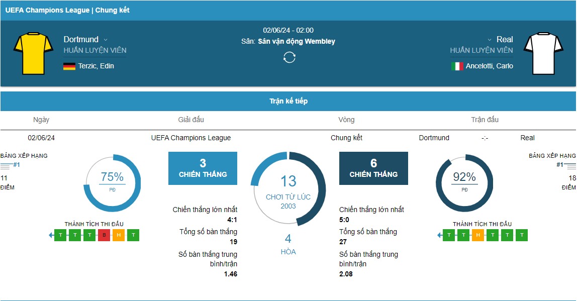Image resolution: width=577 pixels, height=301 pixels.
Task: Click Real in the match row
Action: point(527,138)
